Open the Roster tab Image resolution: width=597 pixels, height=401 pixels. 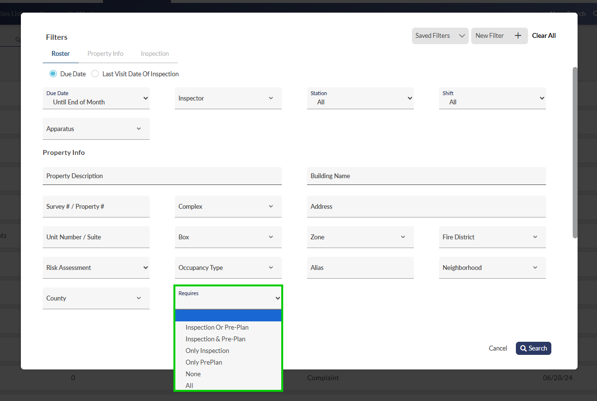61,53
